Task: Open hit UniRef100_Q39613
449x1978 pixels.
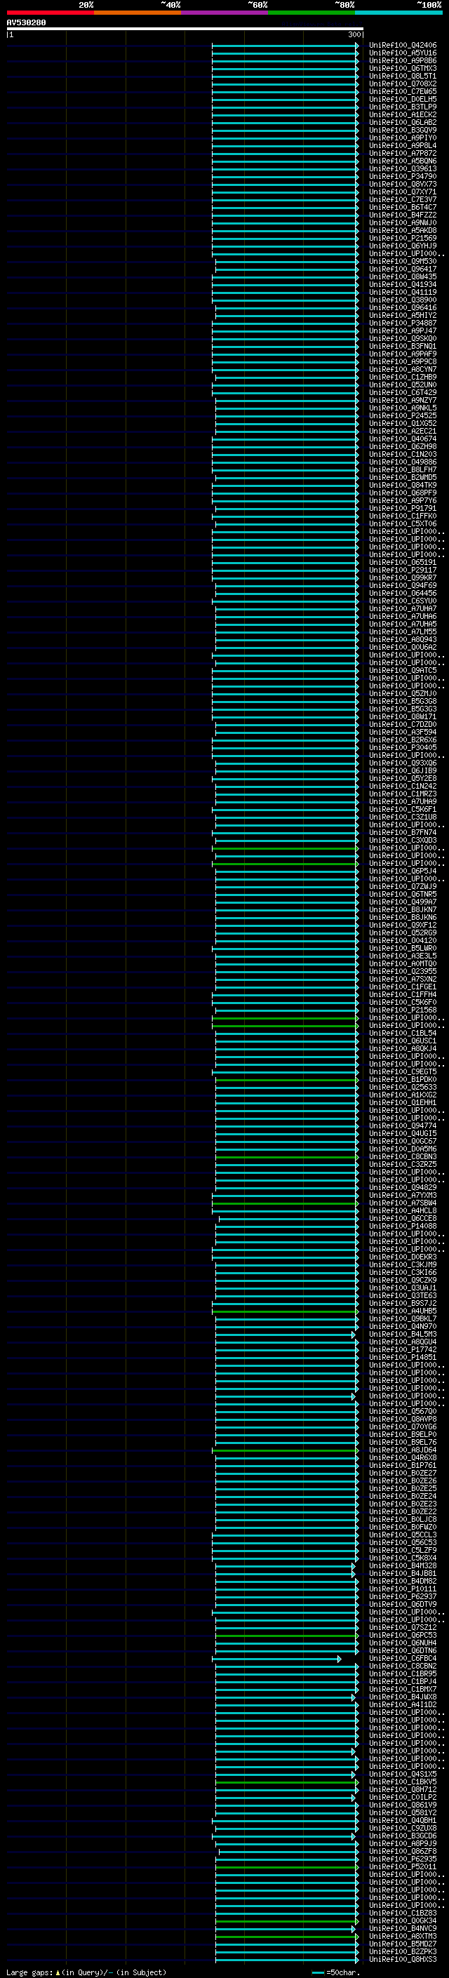Action: coord(403,169)
